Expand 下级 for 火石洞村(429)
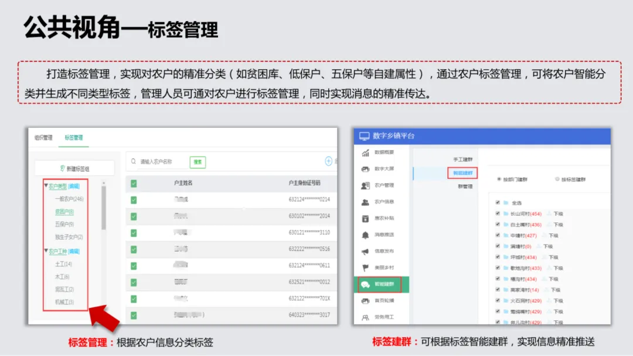Image resolution: width=633 pixels, height=356 pixels. pos(559,301)
